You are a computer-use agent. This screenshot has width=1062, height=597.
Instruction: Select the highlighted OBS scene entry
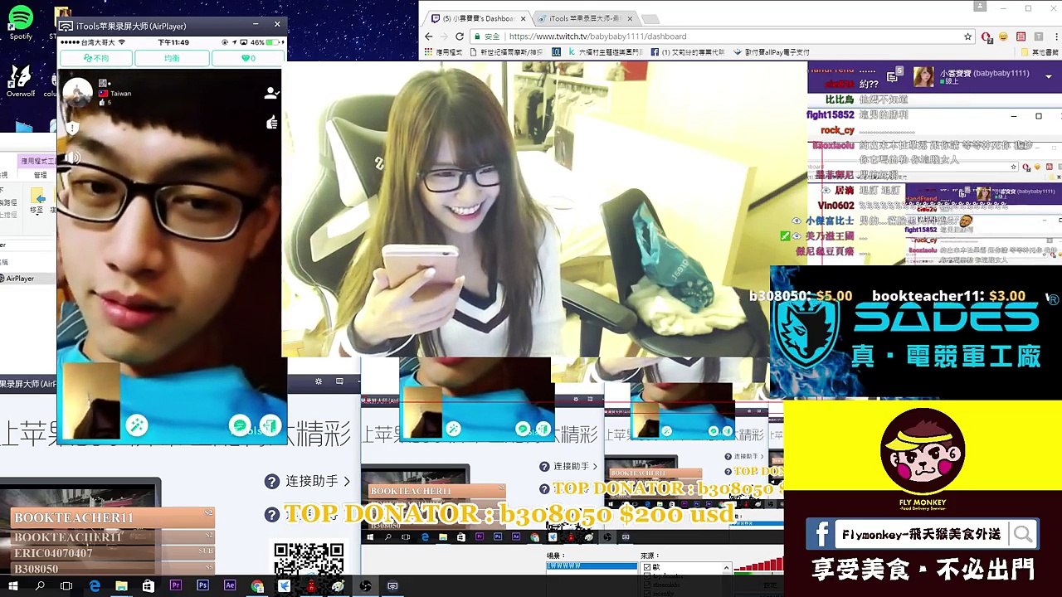pyautogui.click(x=591, y=566)
